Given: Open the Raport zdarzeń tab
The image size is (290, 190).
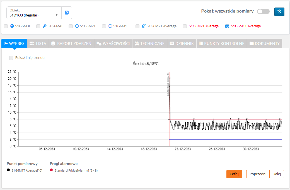Looking at the screenshot, I should pyautogui.click(x=71, y=44).
